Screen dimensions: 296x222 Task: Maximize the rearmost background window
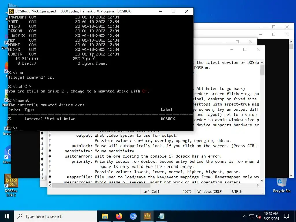point(274,27)
